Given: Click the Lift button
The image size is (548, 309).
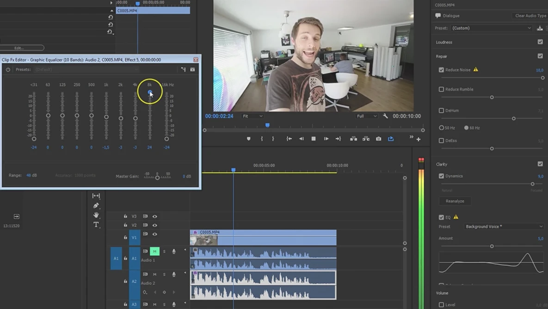Looking at the screenshot, I should [354, 139].
